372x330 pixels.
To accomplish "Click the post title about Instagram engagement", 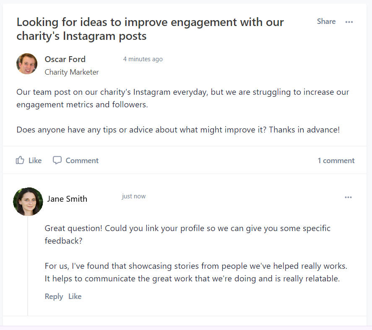I will [x=150, y=29].
